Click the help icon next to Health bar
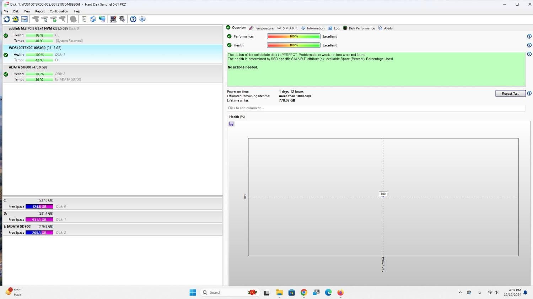 point(529,45)
